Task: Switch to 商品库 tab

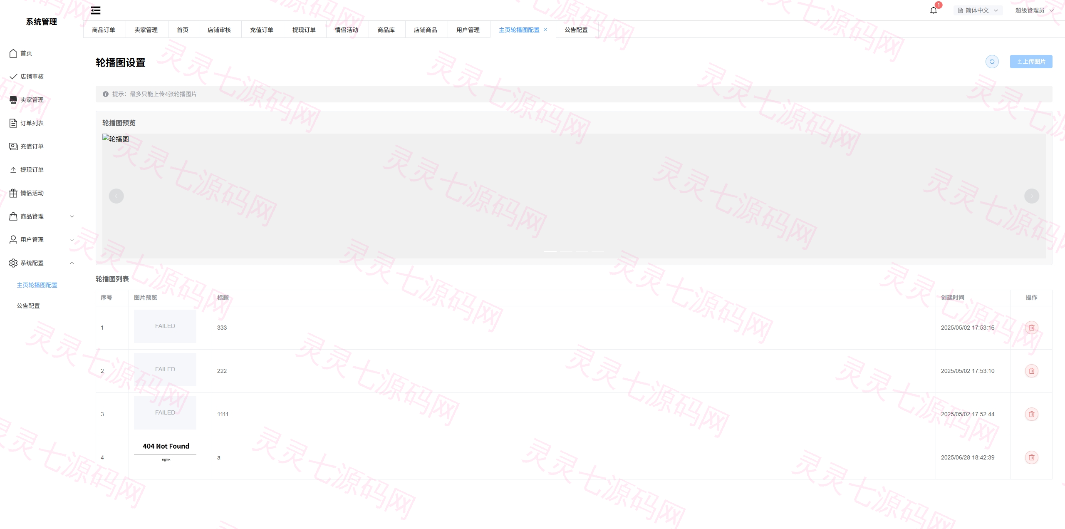Action: pyautogui.click(x=386, y=30)
